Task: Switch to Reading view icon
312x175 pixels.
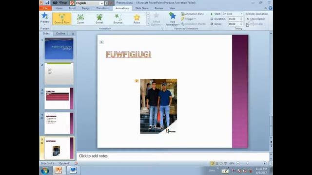Action: click(221, 163)
